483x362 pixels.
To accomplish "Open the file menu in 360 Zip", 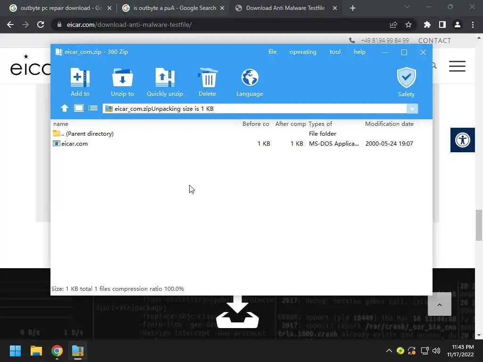I will [x=272, y=52].
